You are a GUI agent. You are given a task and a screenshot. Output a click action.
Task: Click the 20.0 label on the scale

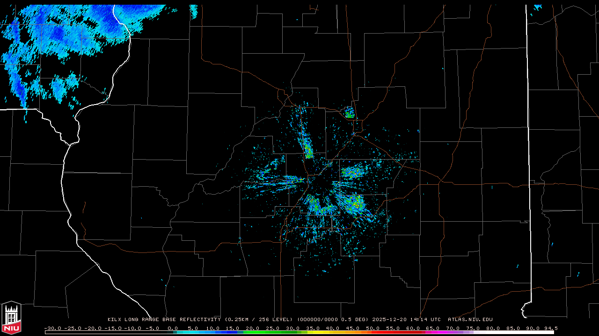(252, 328)
